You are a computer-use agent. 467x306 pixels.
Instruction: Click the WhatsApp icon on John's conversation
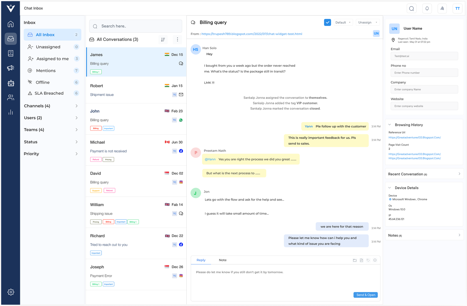click(181, 120)
